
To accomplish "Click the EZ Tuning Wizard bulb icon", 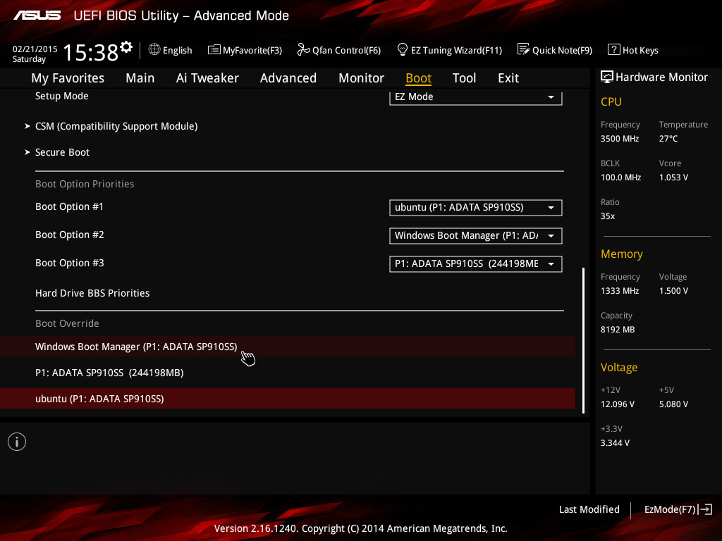I will 403,49.
